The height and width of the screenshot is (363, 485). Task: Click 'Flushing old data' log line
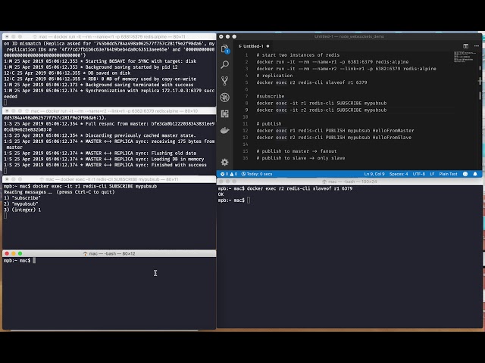tap(99, 153)
